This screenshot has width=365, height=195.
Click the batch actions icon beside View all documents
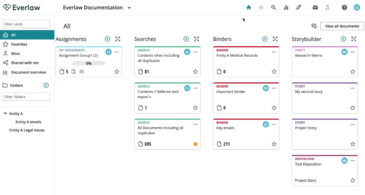(x=314, y=26)
